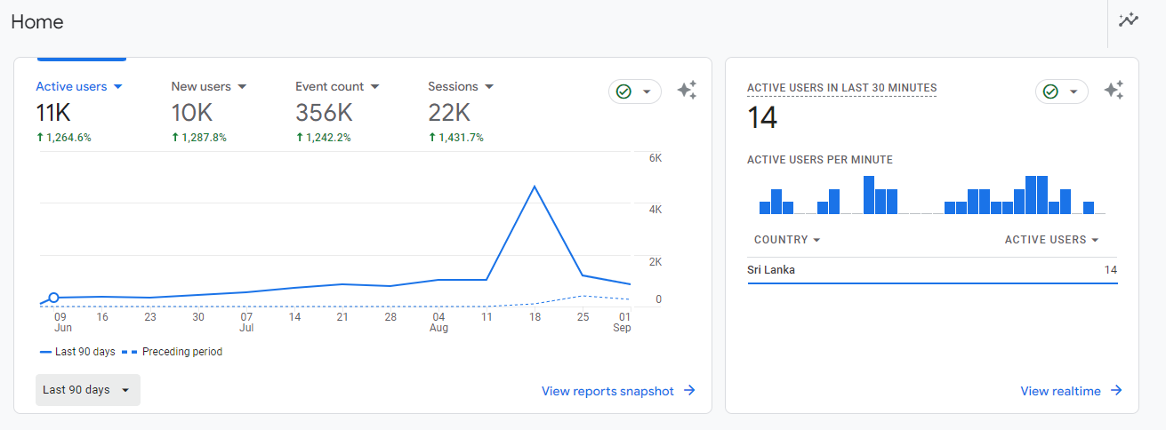The width and height of the screenshot is (1166, 430).
Task: Select the Event count metric tab
Action: pyautogui.click(x=338, y=86)
